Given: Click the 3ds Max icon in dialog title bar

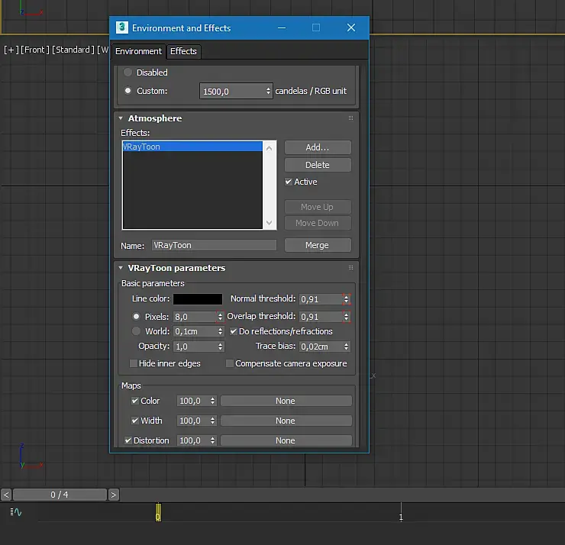Looking at the screenshot, I should 121,27.
